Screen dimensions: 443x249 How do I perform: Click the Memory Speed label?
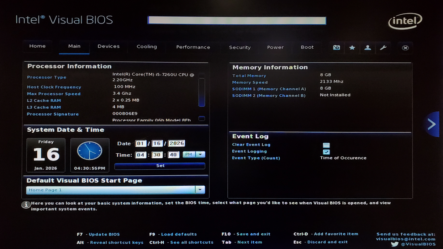pyautogui.click(x=250, y=83)
